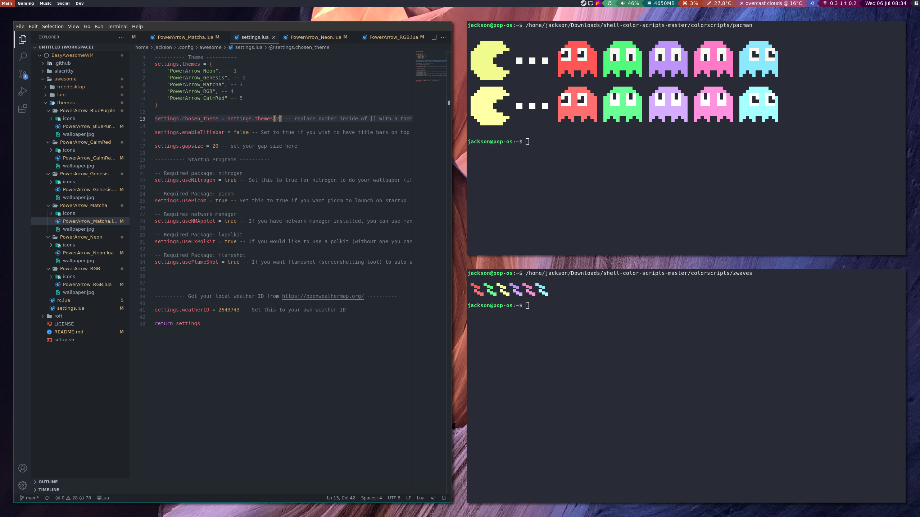This screenshot has width=920, height=517.
Task: Click the notifications bell in status bar
Action: tap(444, 498)
